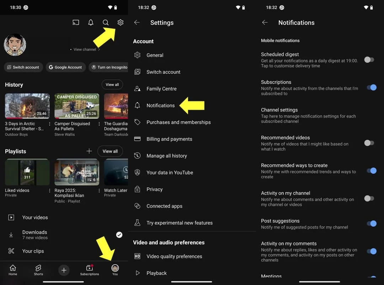
Task: Open options for Raya 2025 playlist
Action: pos(99,190)
